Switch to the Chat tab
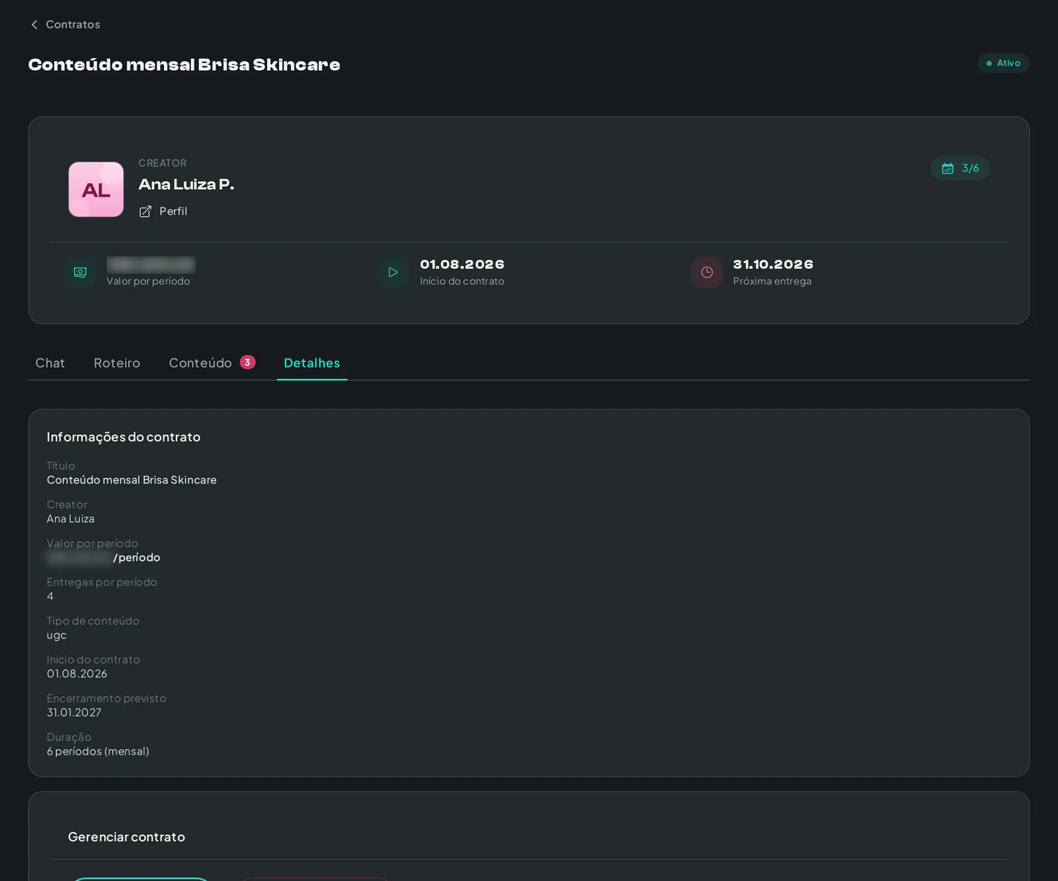Screen dimensions: 1058x881 point(50,363)
